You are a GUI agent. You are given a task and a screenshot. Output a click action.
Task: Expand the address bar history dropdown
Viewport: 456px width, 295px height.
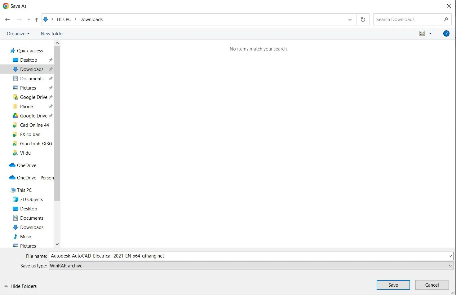coord(350,20)
